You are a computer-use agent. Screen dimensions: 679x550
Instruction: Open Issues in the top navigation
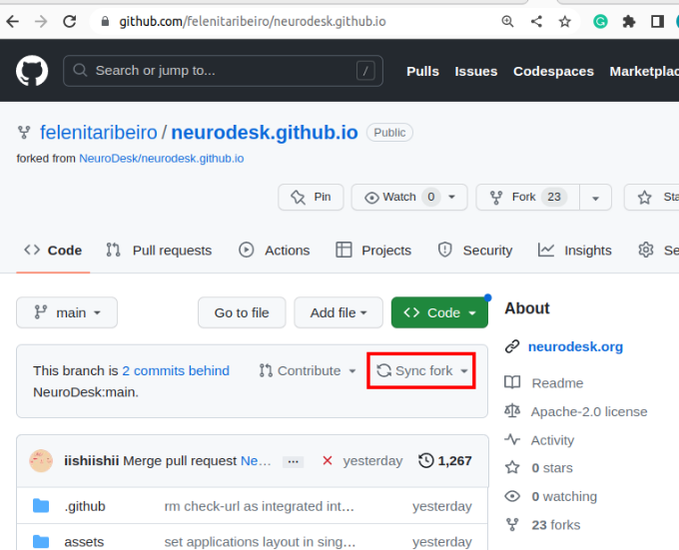click(476, 71)
